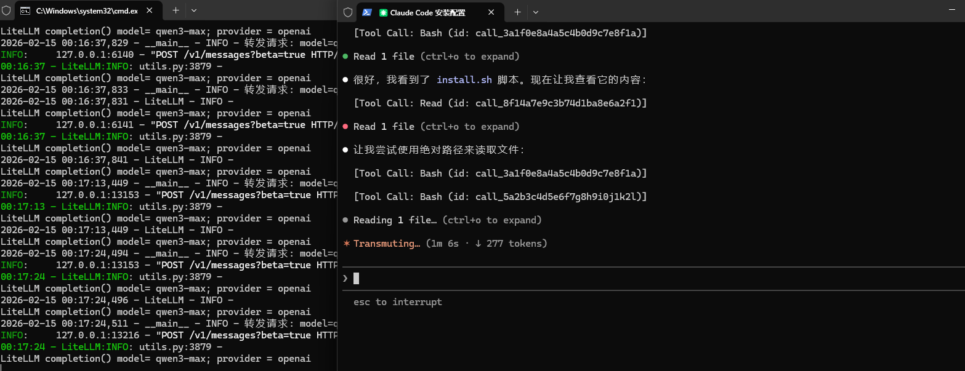Open profile dropdown in cmd window

coord(193,10)
